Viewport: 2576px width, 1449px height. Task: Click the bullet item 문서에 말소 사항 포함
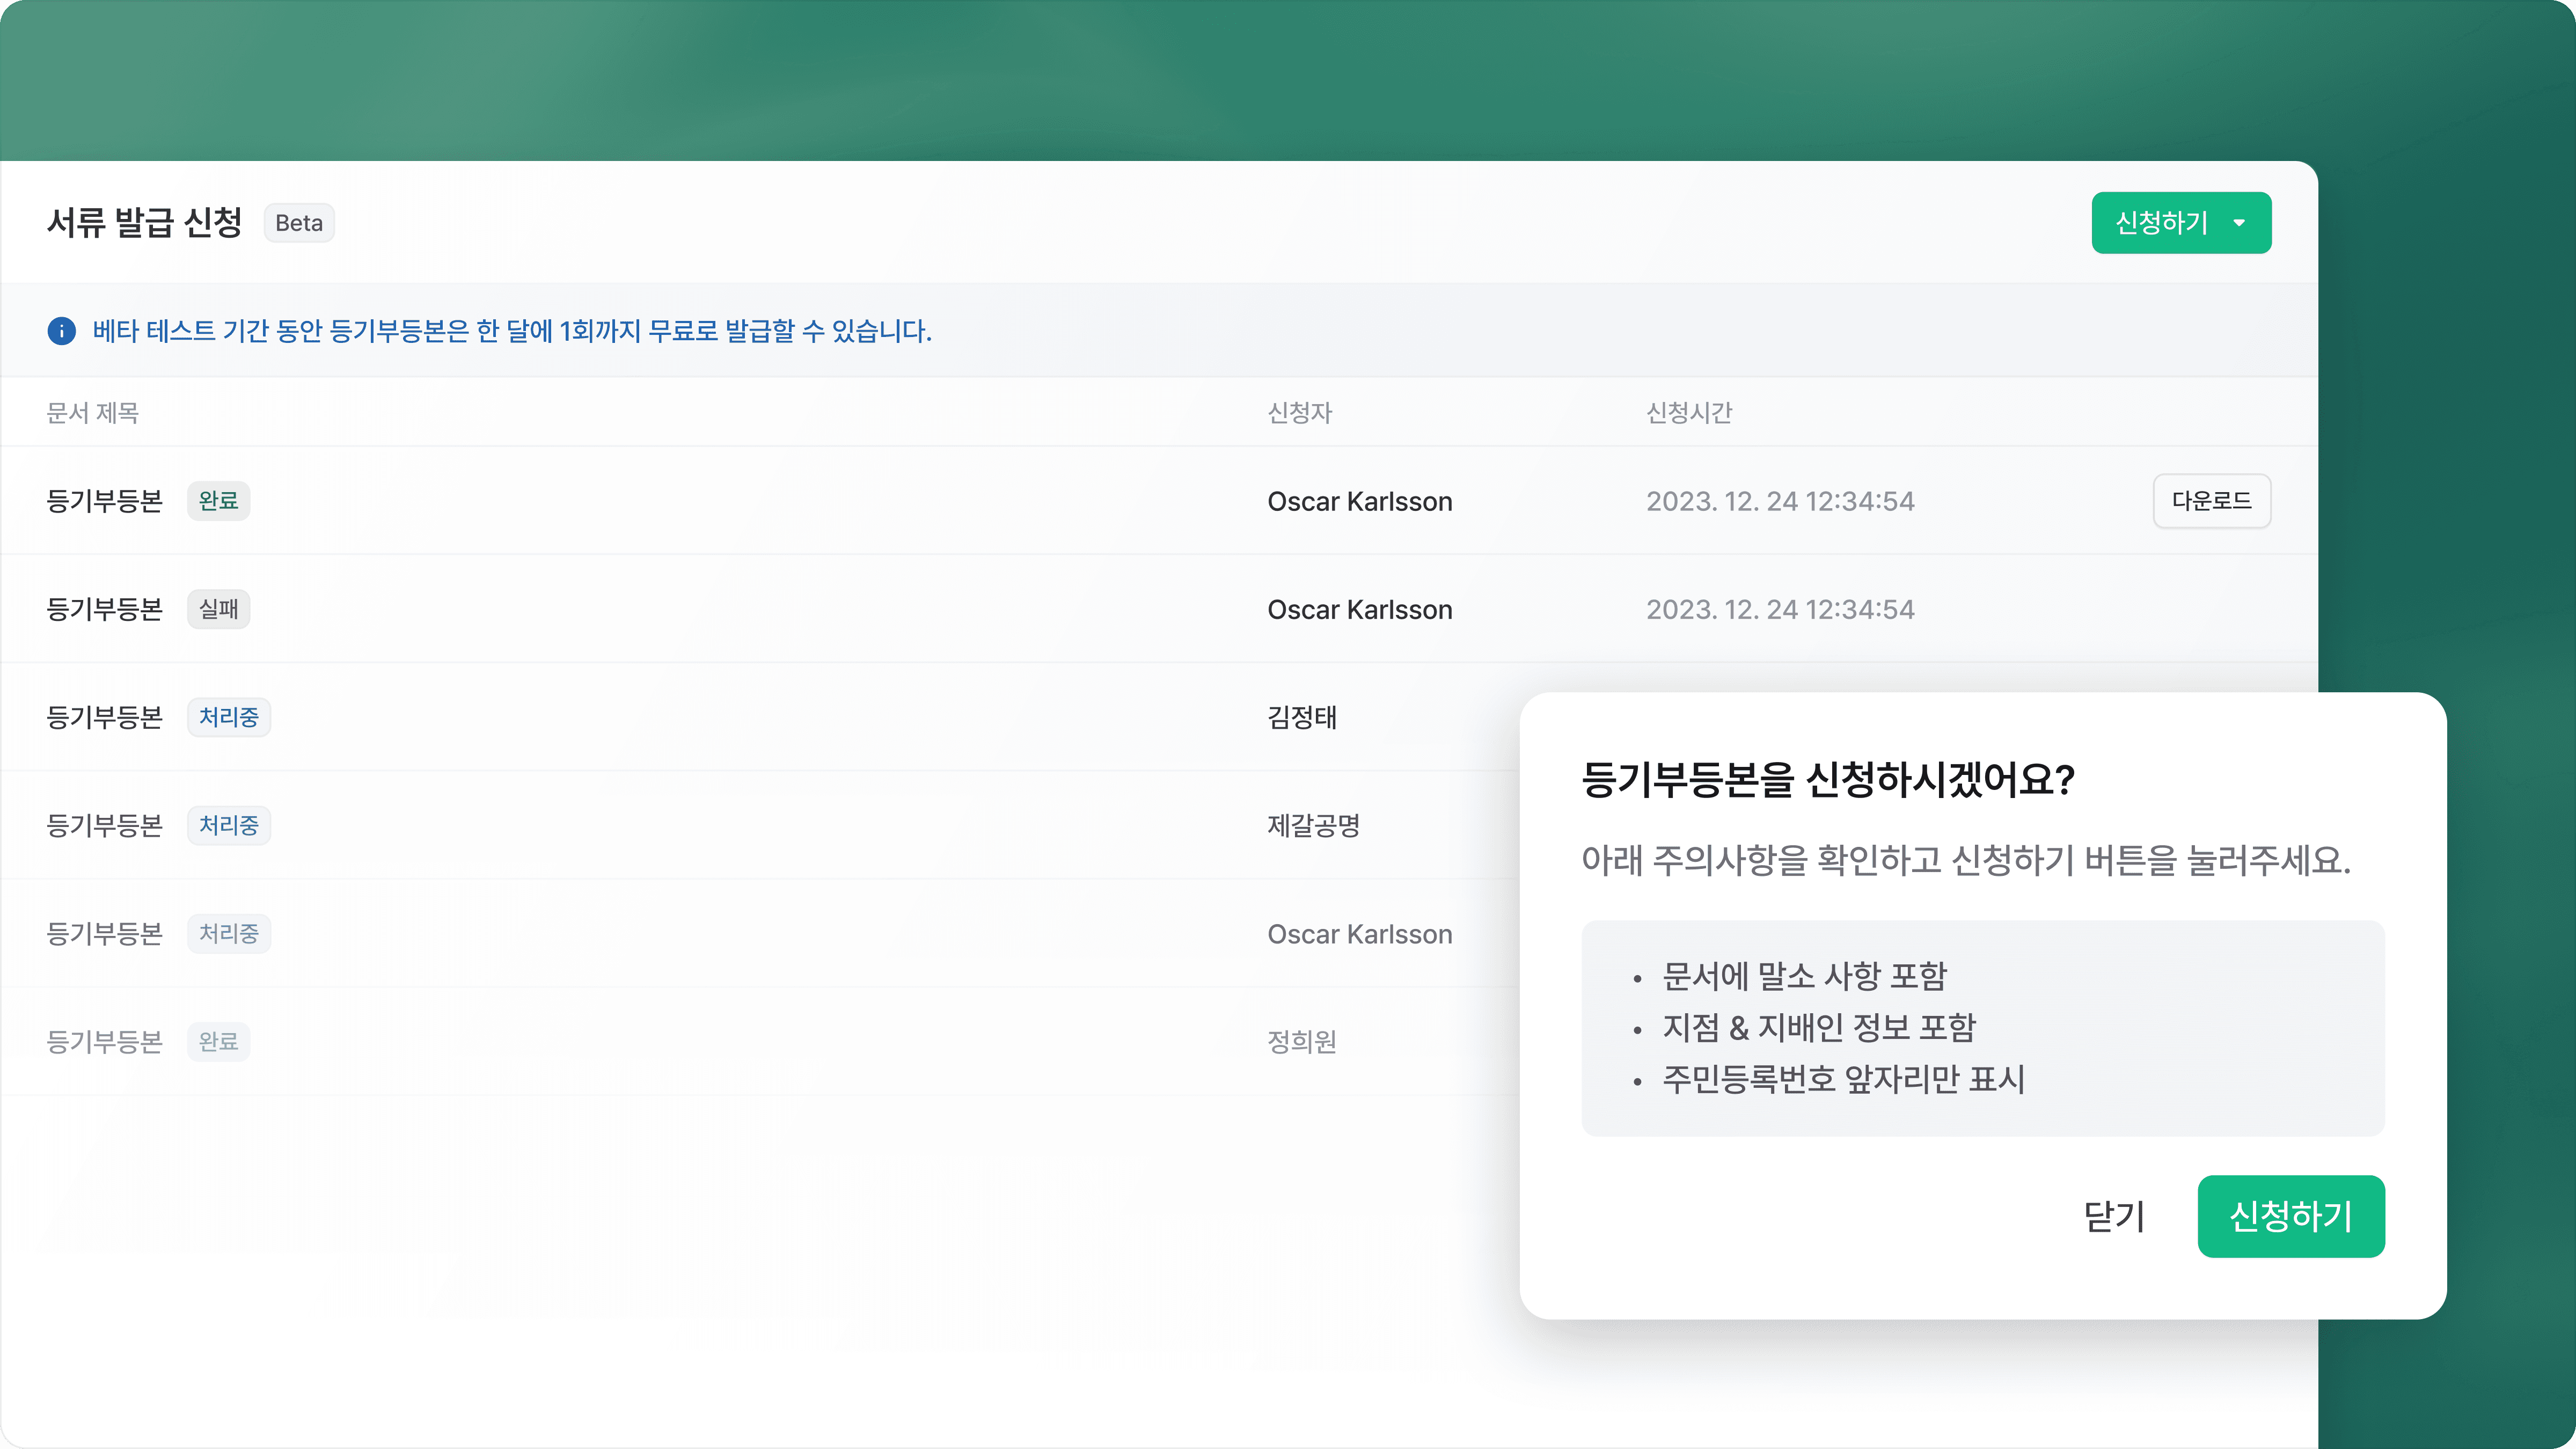point(1804,976)
